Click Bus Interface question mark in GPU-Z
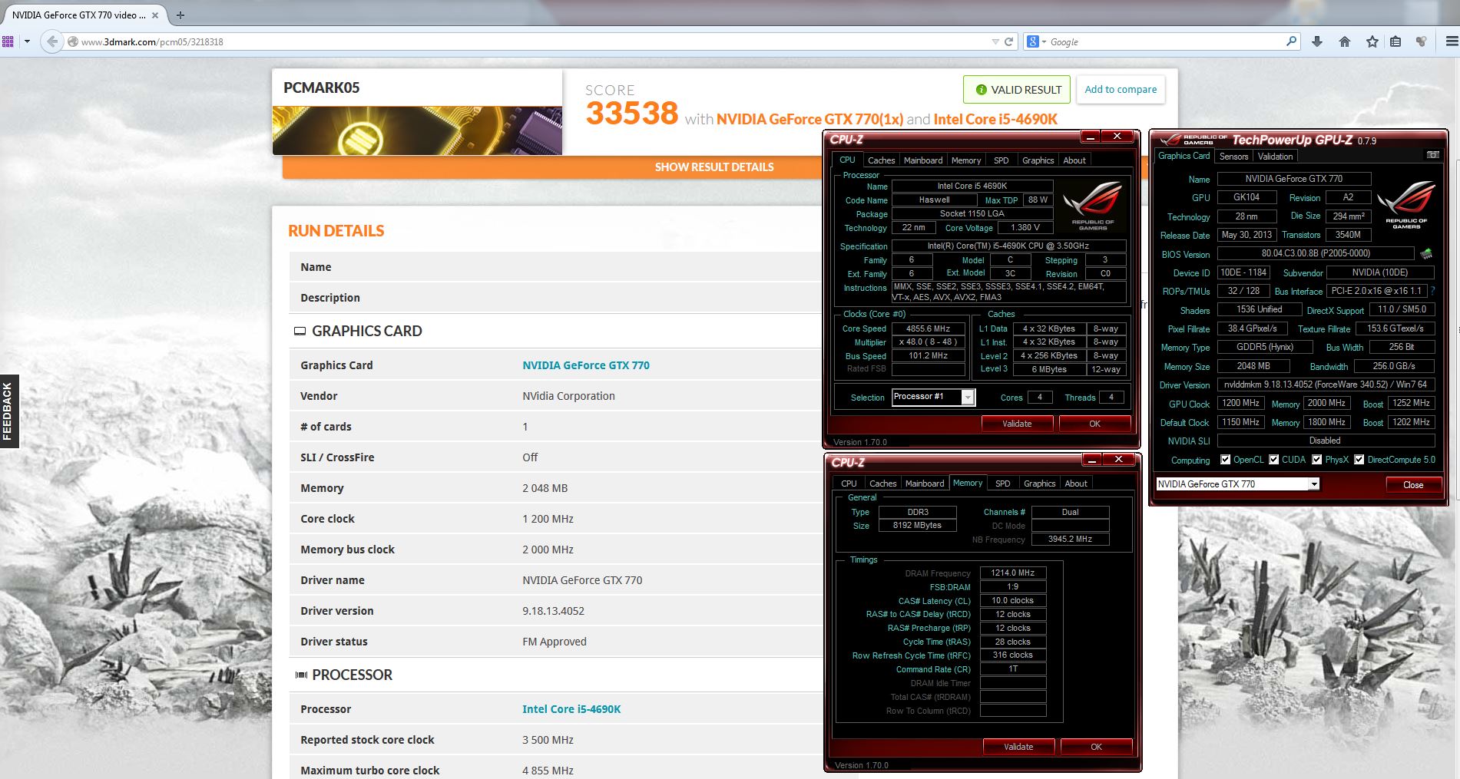 (1432, 292)
